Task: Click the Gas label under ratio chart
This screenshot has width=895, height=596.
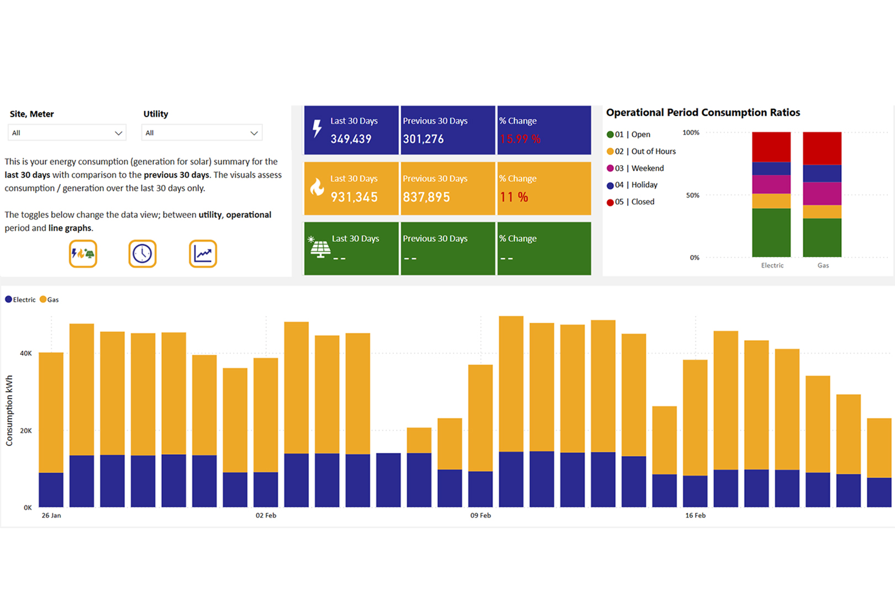Action: point(823,265)
